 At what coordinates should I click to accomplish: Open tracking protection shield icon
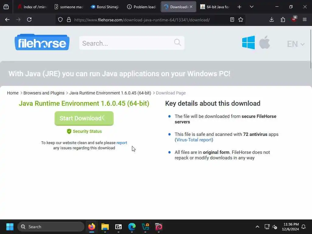[60, 20]
